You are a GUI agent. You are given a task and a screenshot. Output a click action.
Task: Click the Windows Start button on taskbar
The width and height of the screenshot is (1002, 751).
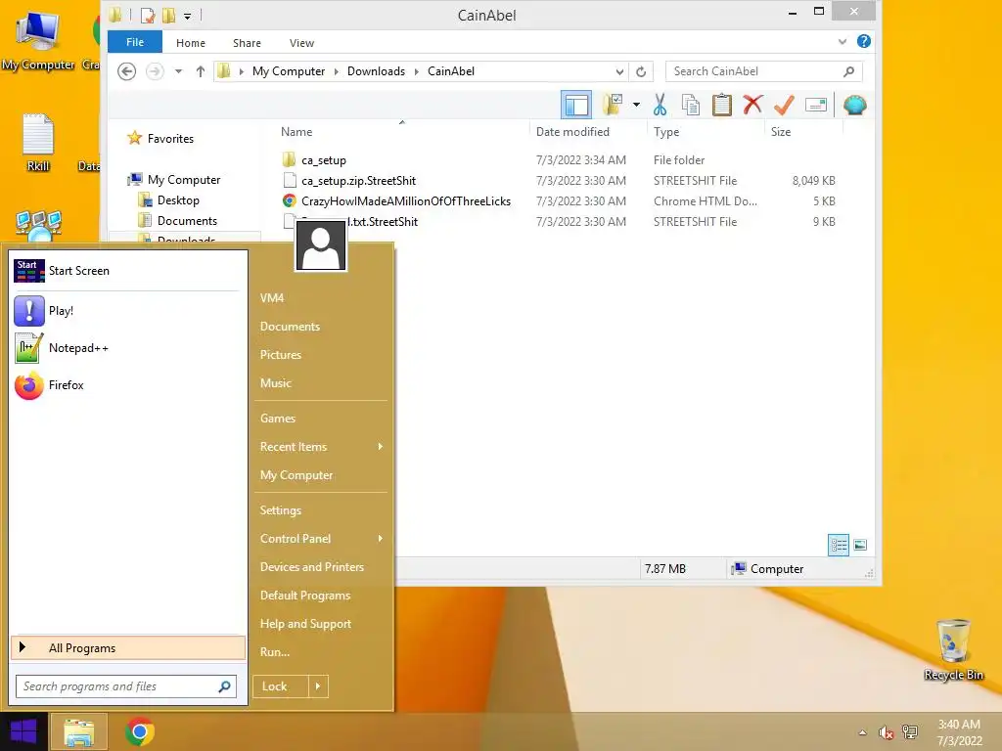23,731
